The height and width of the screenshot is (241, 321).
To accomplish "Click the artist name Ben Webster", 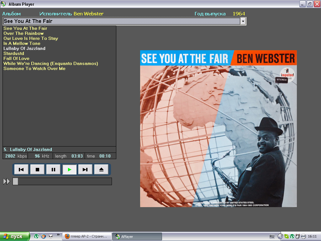I will point(88,14).
